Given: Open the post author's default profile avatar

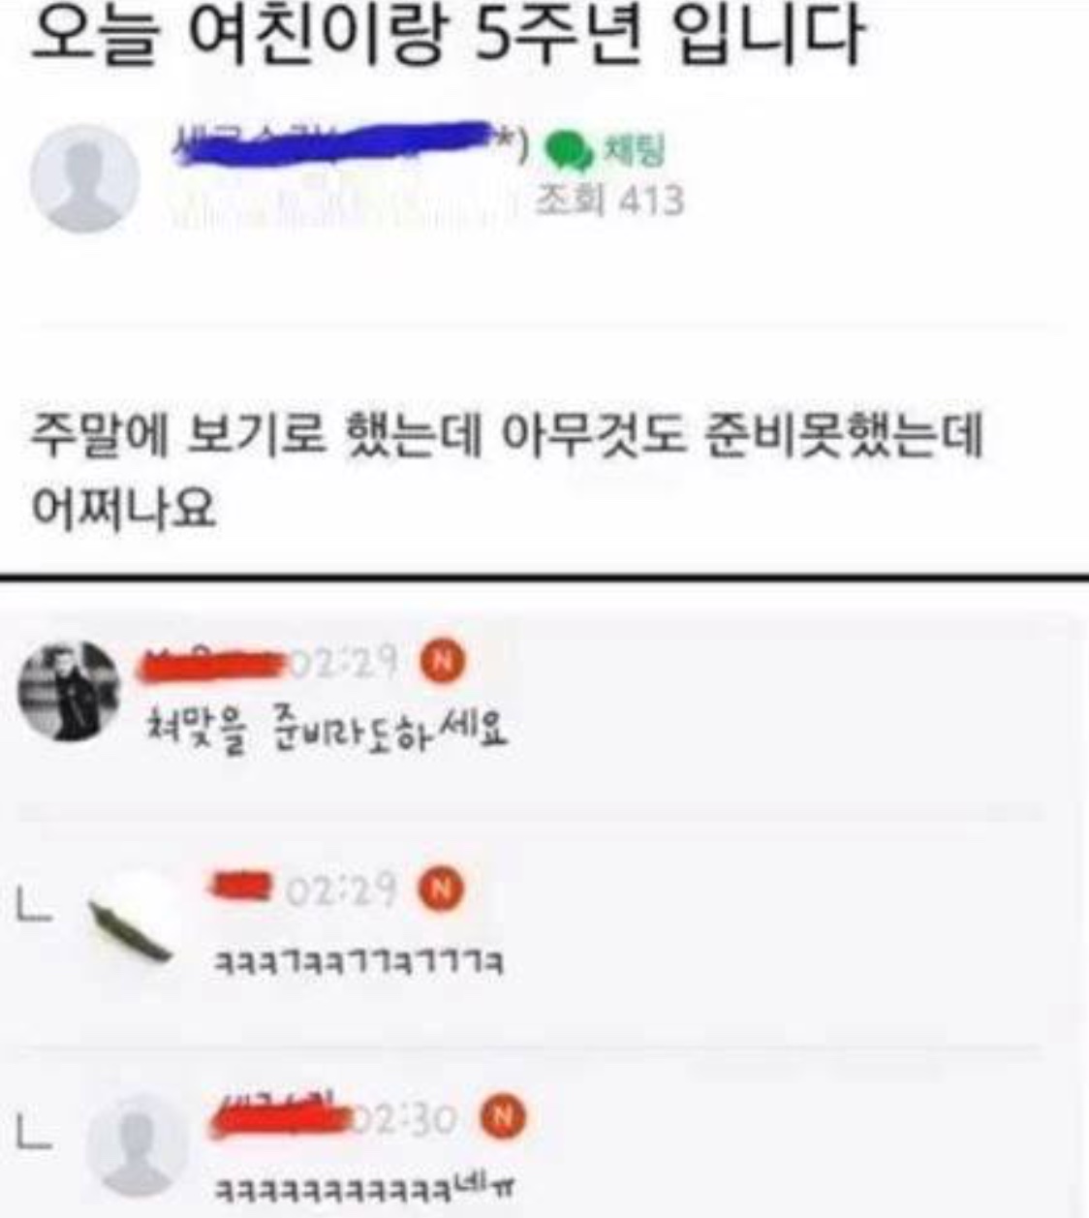Looking at the screenshot, I should pos(85,178).
